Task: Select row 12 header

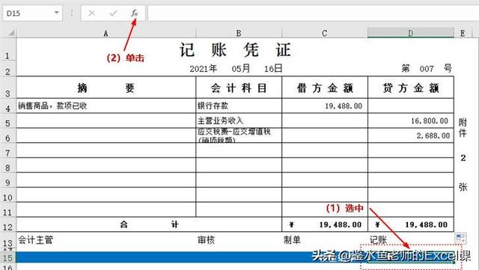Action: coord(8,227)
